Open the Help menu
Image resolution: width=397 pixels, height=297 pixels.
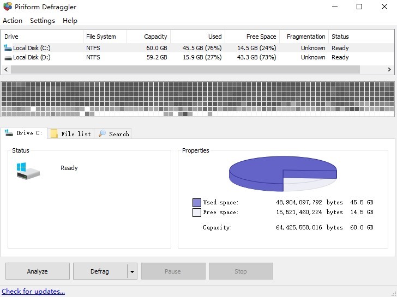tap(70, 21)
